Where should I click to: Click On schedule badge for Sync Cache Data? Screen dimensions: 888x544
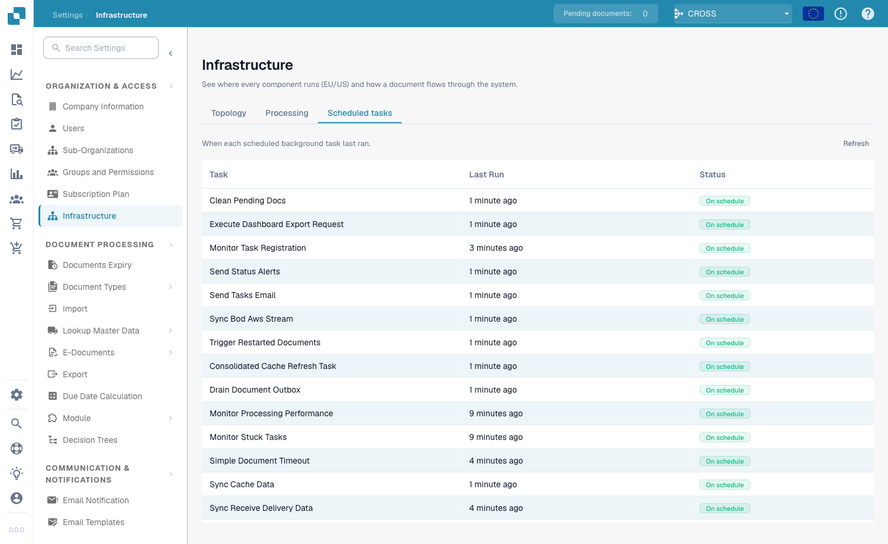click(725, 485)
